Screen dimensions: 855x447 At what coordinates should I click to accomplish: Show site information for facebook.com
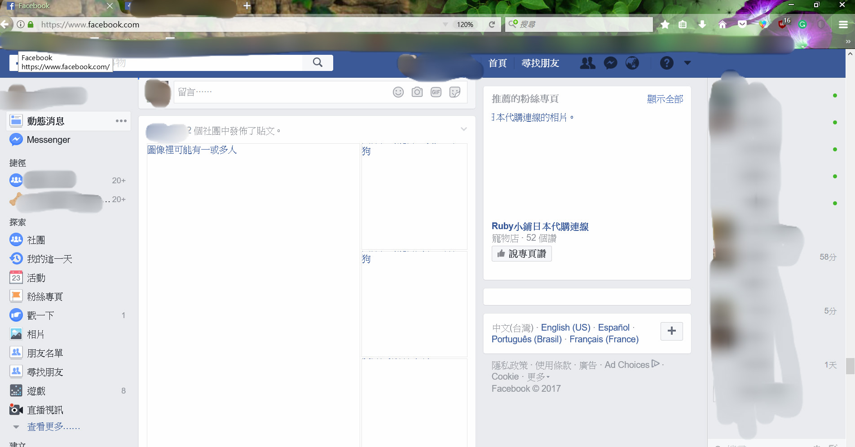pos(21,25)
